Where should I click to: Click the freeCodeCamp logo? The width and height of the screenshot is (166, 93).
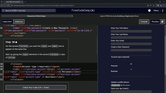[83, 10]
